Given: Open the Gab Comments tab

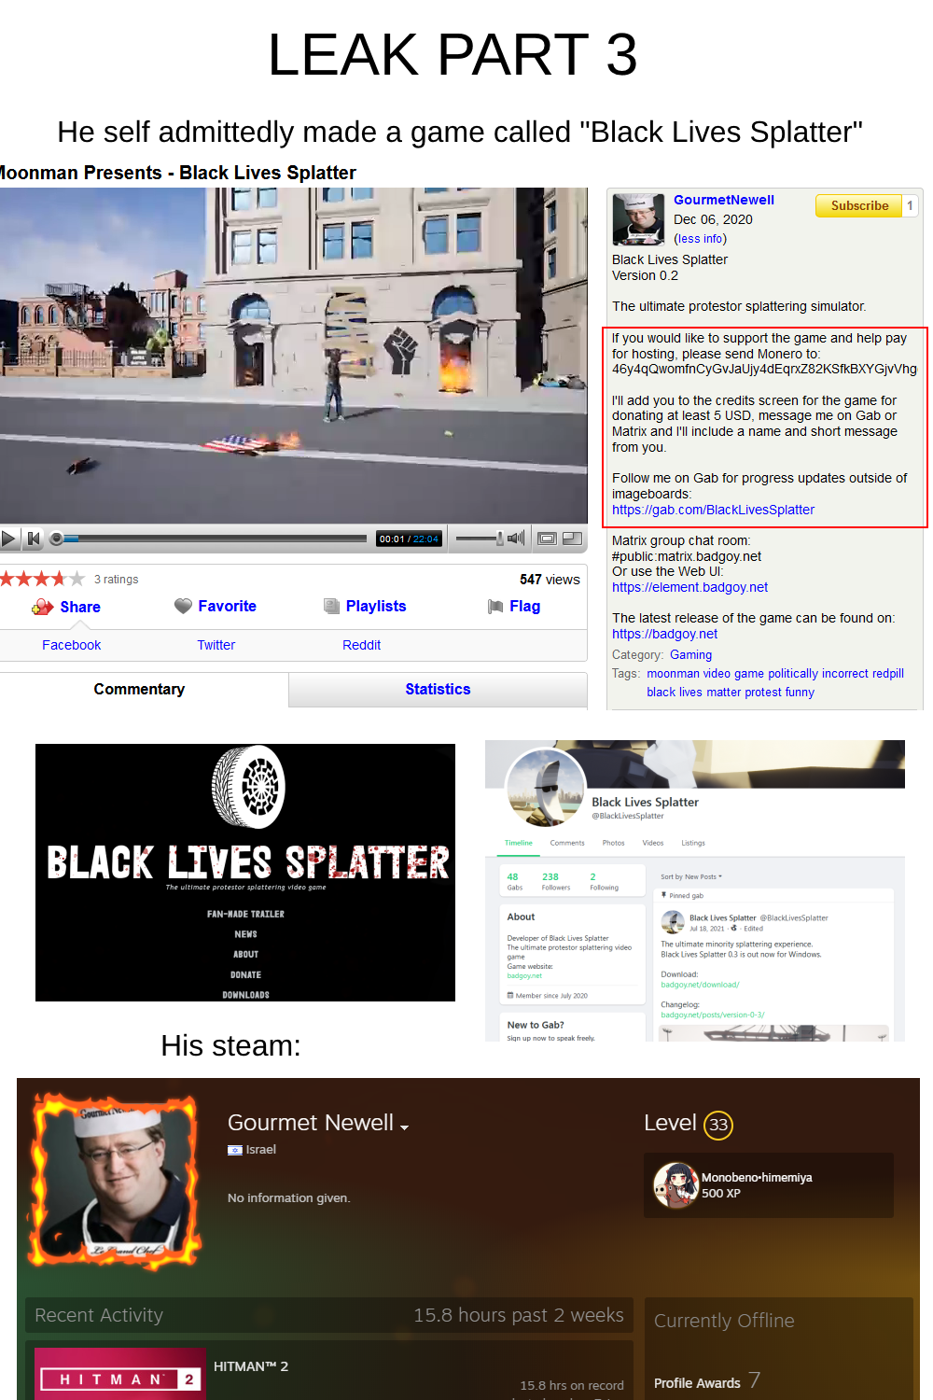Looking at the screenshot, I should click(x=567, y=843).
